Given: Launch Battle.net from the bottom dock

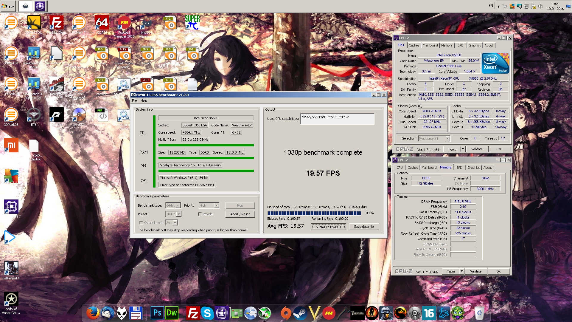Looking at the screenshot, I should 443,313.
